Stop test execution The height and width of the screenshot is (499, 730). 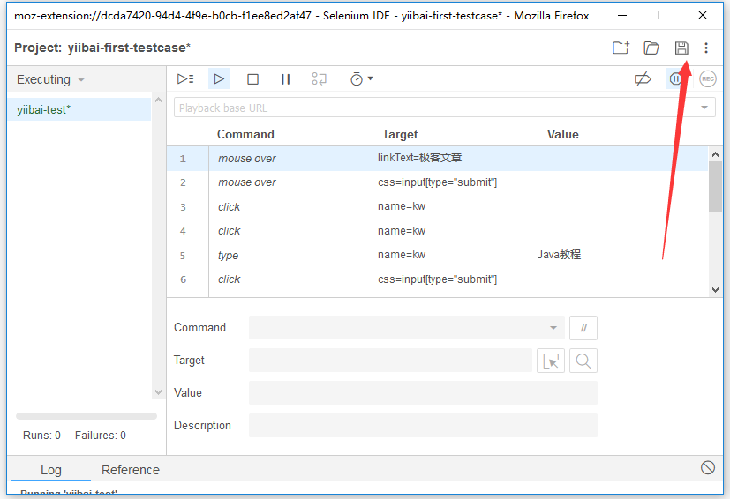pos(252,79)
